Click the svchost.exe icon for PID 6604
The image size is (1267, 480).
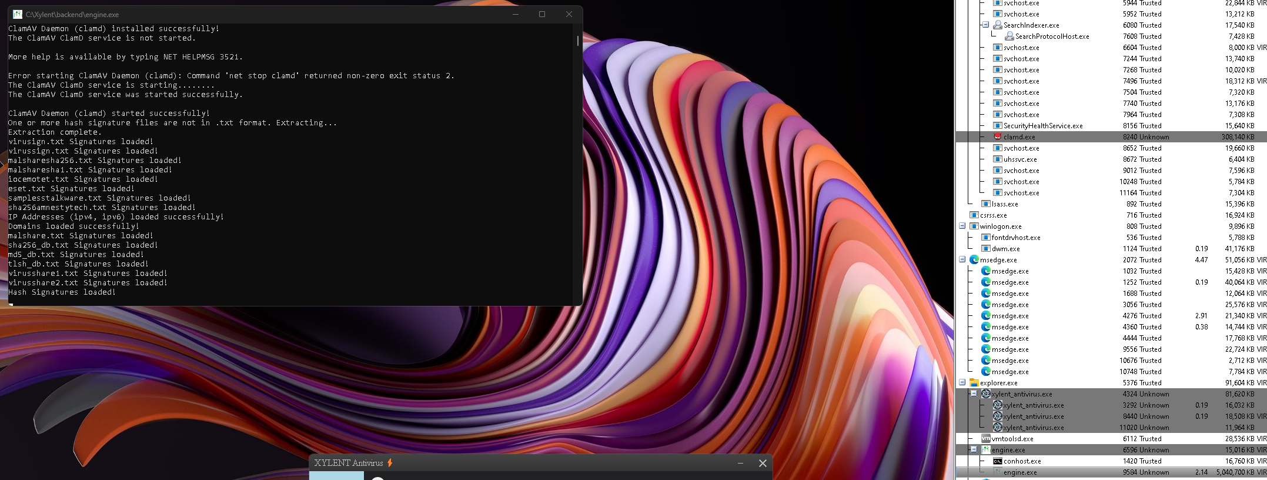coord(997,47)
